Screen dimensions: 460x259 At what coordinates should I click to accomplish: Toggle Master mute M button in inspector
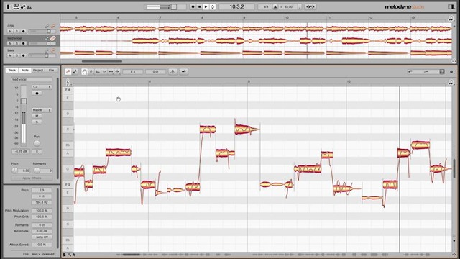tap(37, 116)
